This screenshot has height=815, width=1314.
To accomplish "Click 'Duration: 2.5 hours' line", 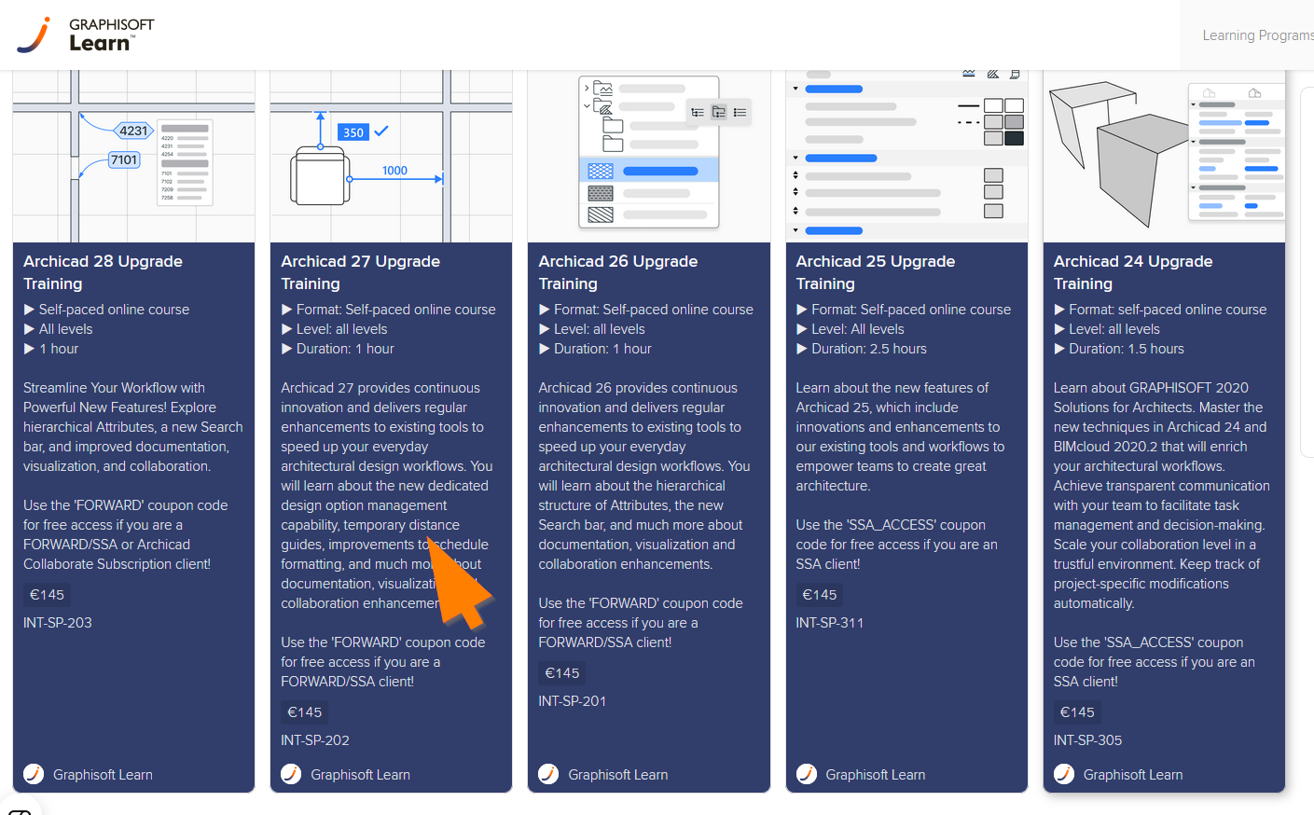I will 862,349.
